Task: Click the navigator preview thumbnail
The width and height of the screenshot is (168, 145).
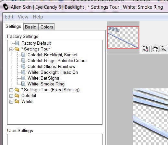Action: point(123,37)
